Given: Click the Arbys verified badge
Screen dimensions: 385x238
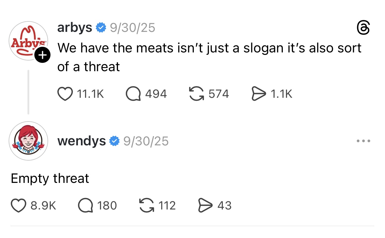Looking at the screenshot, I should coord(101,28).
